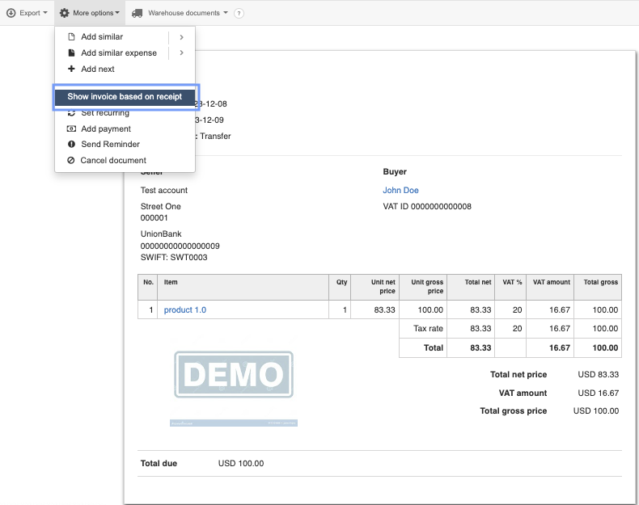Expand the Add similar submenu arrow

point(181,37)
